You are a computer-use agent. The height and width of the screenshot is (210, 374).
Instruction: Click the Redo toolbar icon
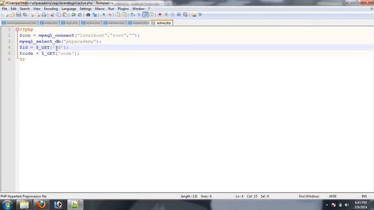(x=79, y=15)
